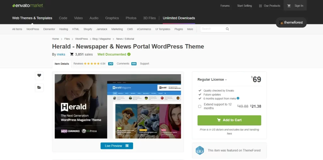Select Shopify category
This screenshot has width=323, height=160.
[x=88, y=29]
